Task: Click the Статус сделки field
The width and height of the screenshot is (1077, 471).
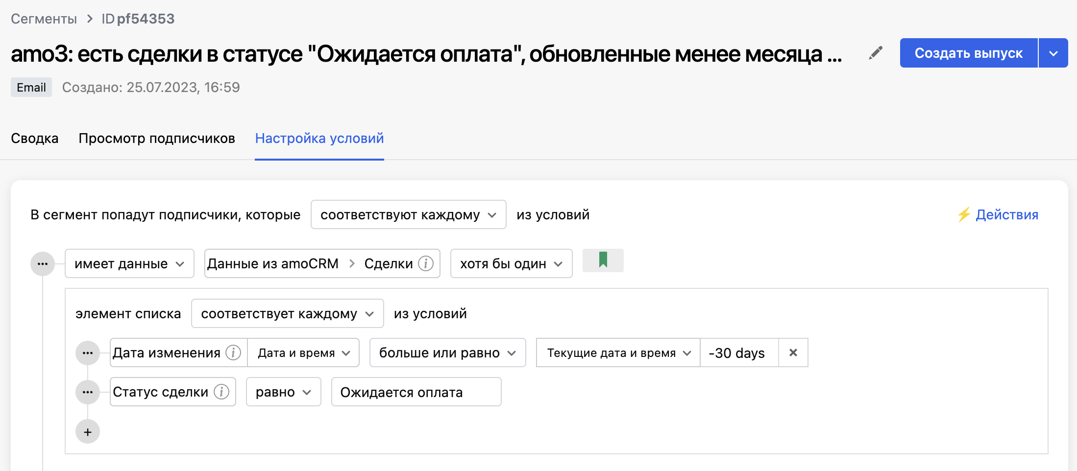Action: pyautogui.click(x=172, y=392)
